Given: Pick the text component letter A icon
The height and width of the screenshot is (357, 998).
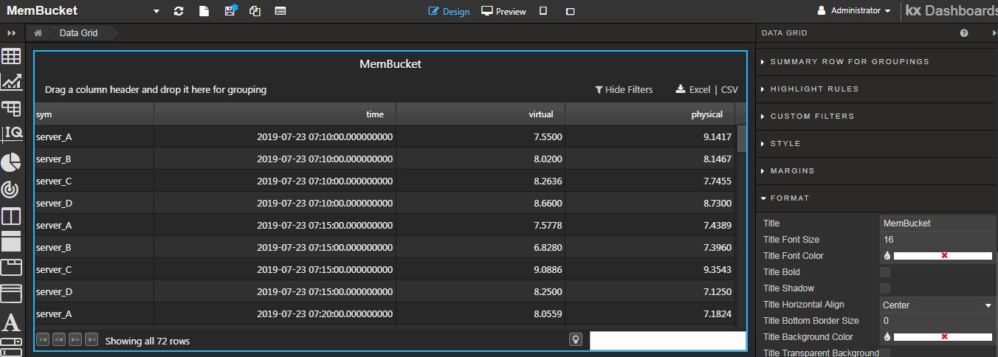Looking at the screenshot, I should [x=11, y=322].
